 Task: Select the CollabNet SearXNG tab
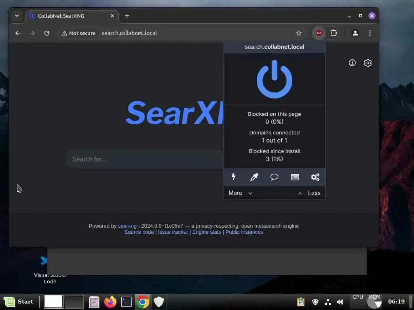click(x=72, y=16)
